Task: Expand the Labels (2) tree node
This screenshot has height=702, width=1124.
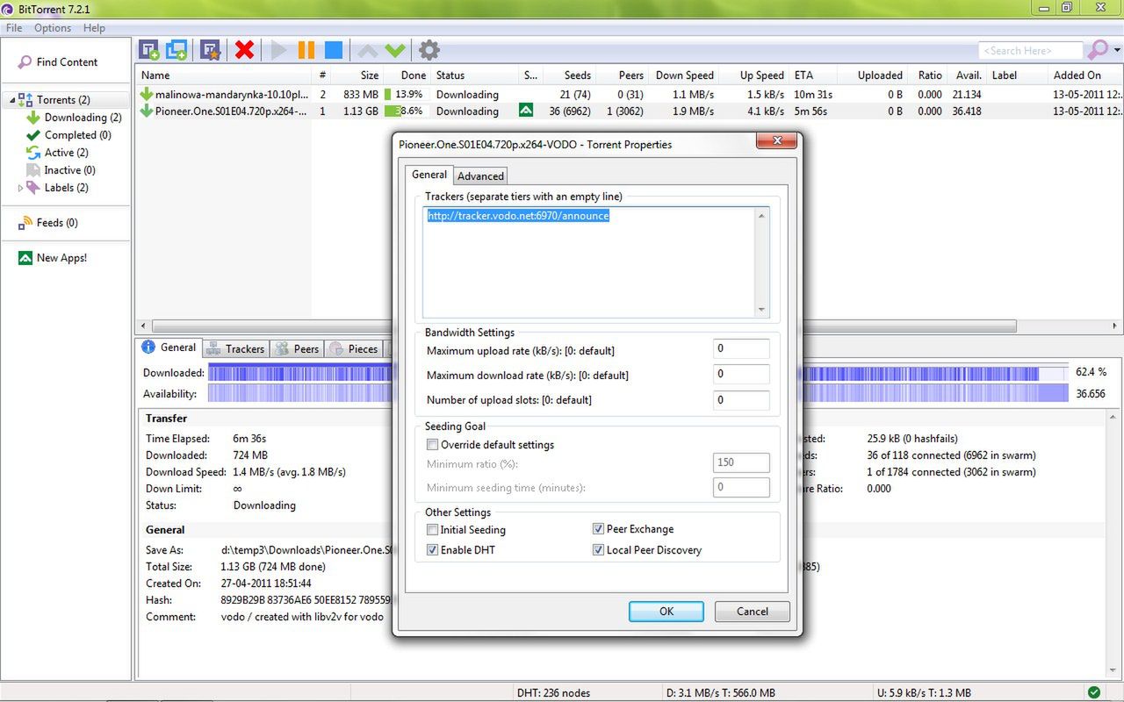Action: click(21, 188)
